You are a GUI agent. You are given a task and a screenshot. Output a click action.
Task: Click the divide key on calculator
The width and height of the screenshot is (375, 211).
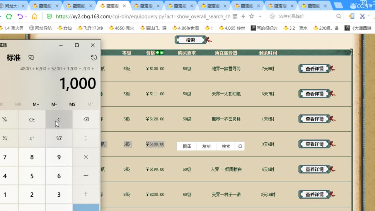(86, 138)
